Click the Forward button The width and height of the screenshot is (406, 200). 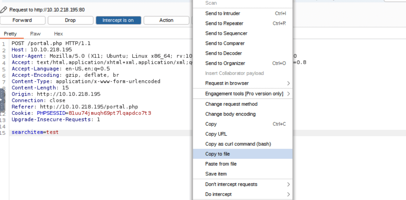[x=22, y=20]
